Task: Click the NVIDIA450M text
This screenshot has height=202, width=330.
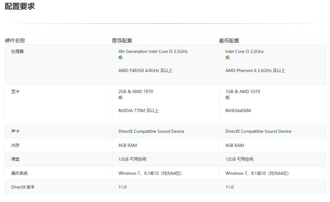Action: pos(238,111)
